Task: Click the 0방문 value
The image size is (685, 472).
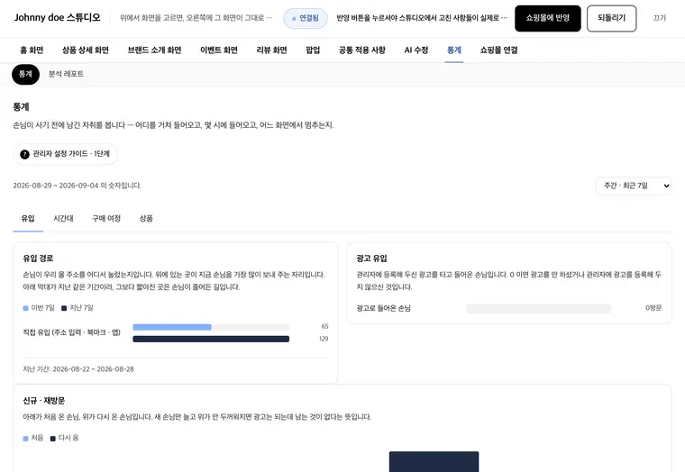Action: tap(653, 308)
